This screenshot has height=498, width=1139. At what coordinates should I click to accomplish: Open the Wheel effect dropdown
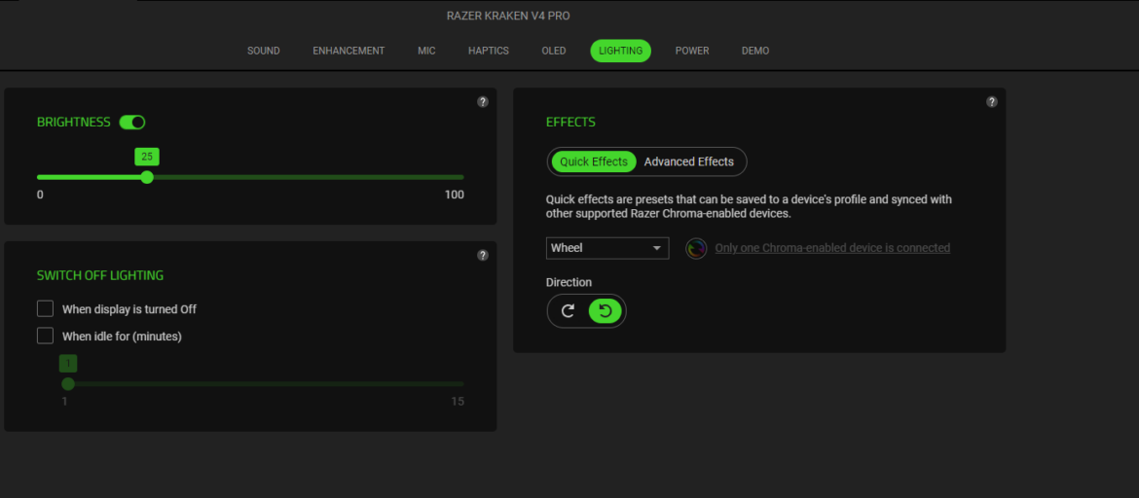pyautogui.click(x=607, y=248)
